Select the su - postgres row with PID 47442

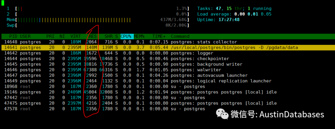[167, 98]
